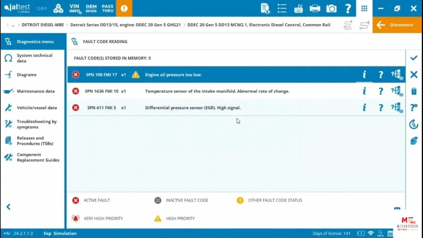Click the box/package icon in right panel
The height and width of the screenshot is (238, 423).
(414, 141)
